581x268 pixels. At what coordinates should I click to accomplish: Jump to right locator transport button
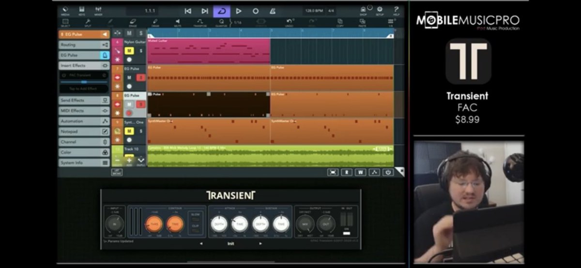coord(205,11)
